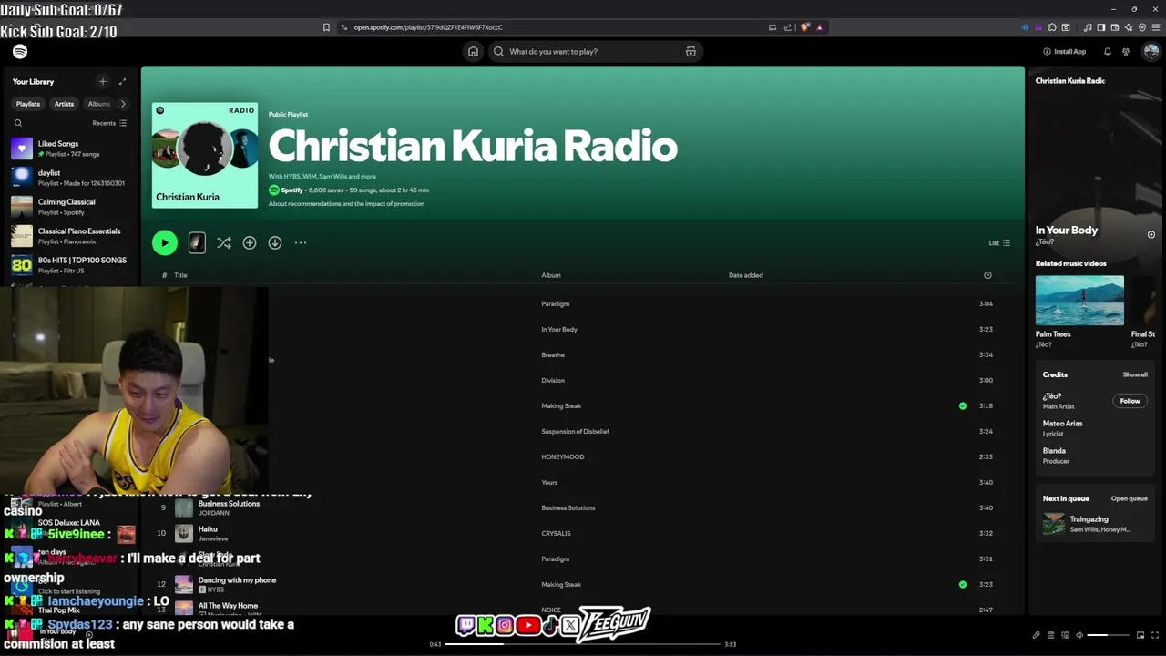Show all credits
The image size is (1166, 656).
tap(1135, 374)
